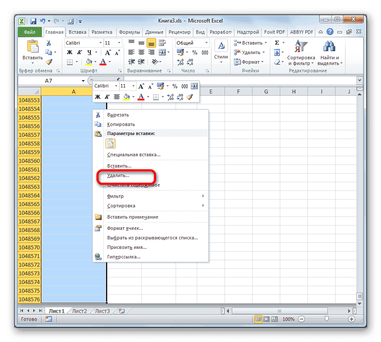Toggle bold formatting in the mini toolbar
The width and height of the screenshot is (381, 342).
(97, 96)
